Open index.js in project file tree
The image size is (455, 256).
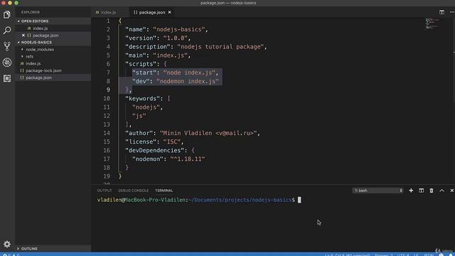click(33, 63)
